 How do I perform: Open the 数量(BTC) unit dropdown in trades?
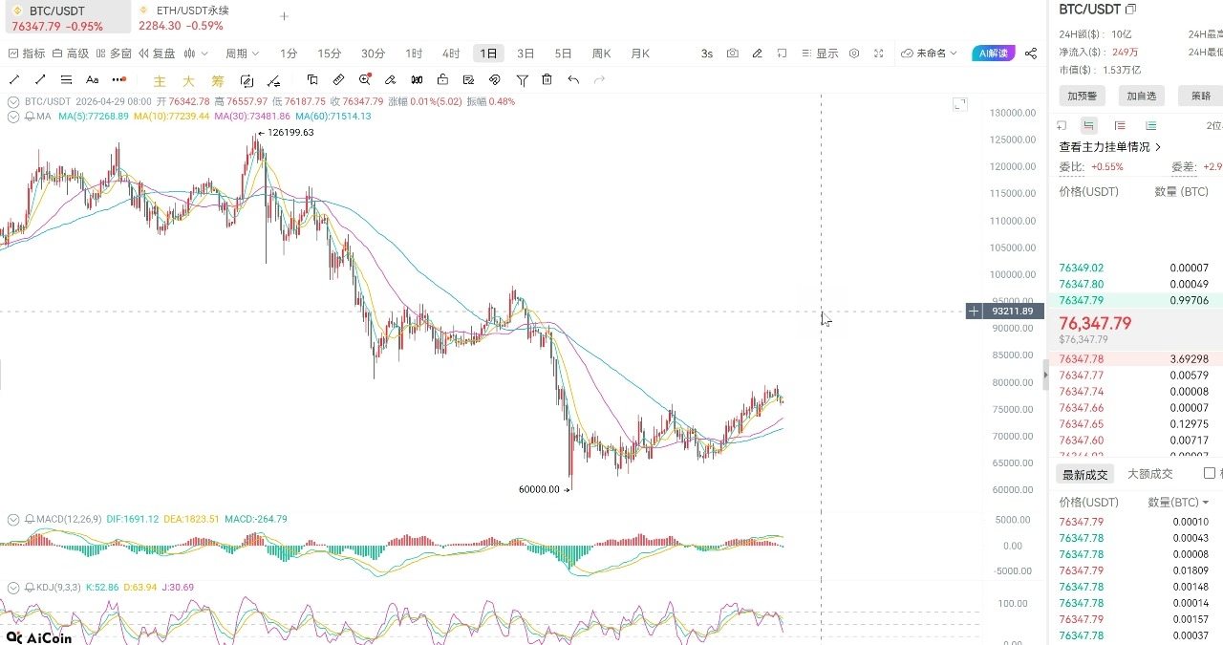pyautogui.click(x=1178, y=503)
